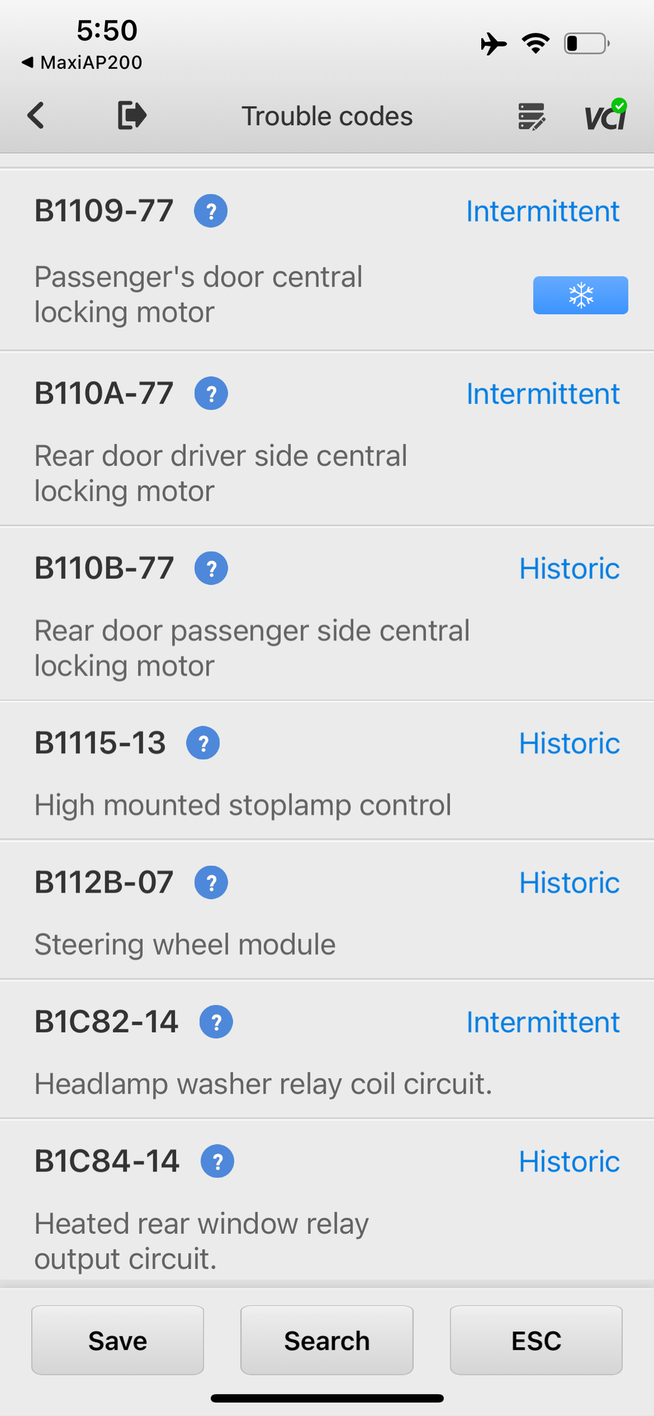The height and width of the screenshot is (1416, 654).
Task: Return to MaxiAP200 app via status bar
Action: 82,63
